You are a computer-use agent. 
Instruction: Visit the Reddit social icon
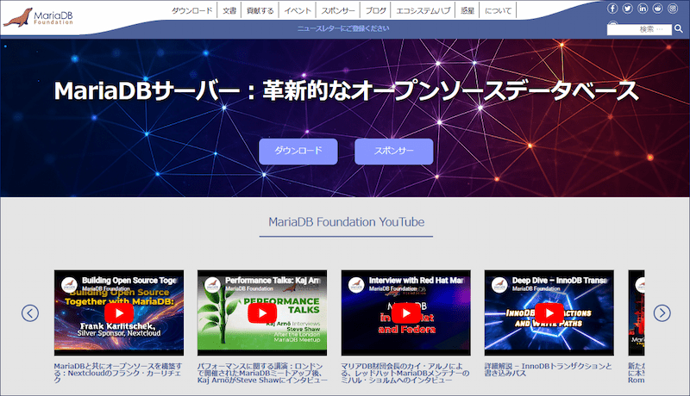[657, 9]
